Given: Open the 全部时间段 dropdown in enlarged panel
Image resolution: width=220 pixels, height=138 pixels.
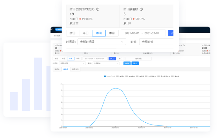Looking at the screenshot, I should 102,42.
